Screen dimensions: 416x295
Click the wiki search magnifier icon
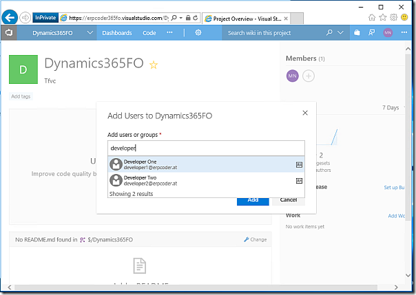[x=329, y=32]
